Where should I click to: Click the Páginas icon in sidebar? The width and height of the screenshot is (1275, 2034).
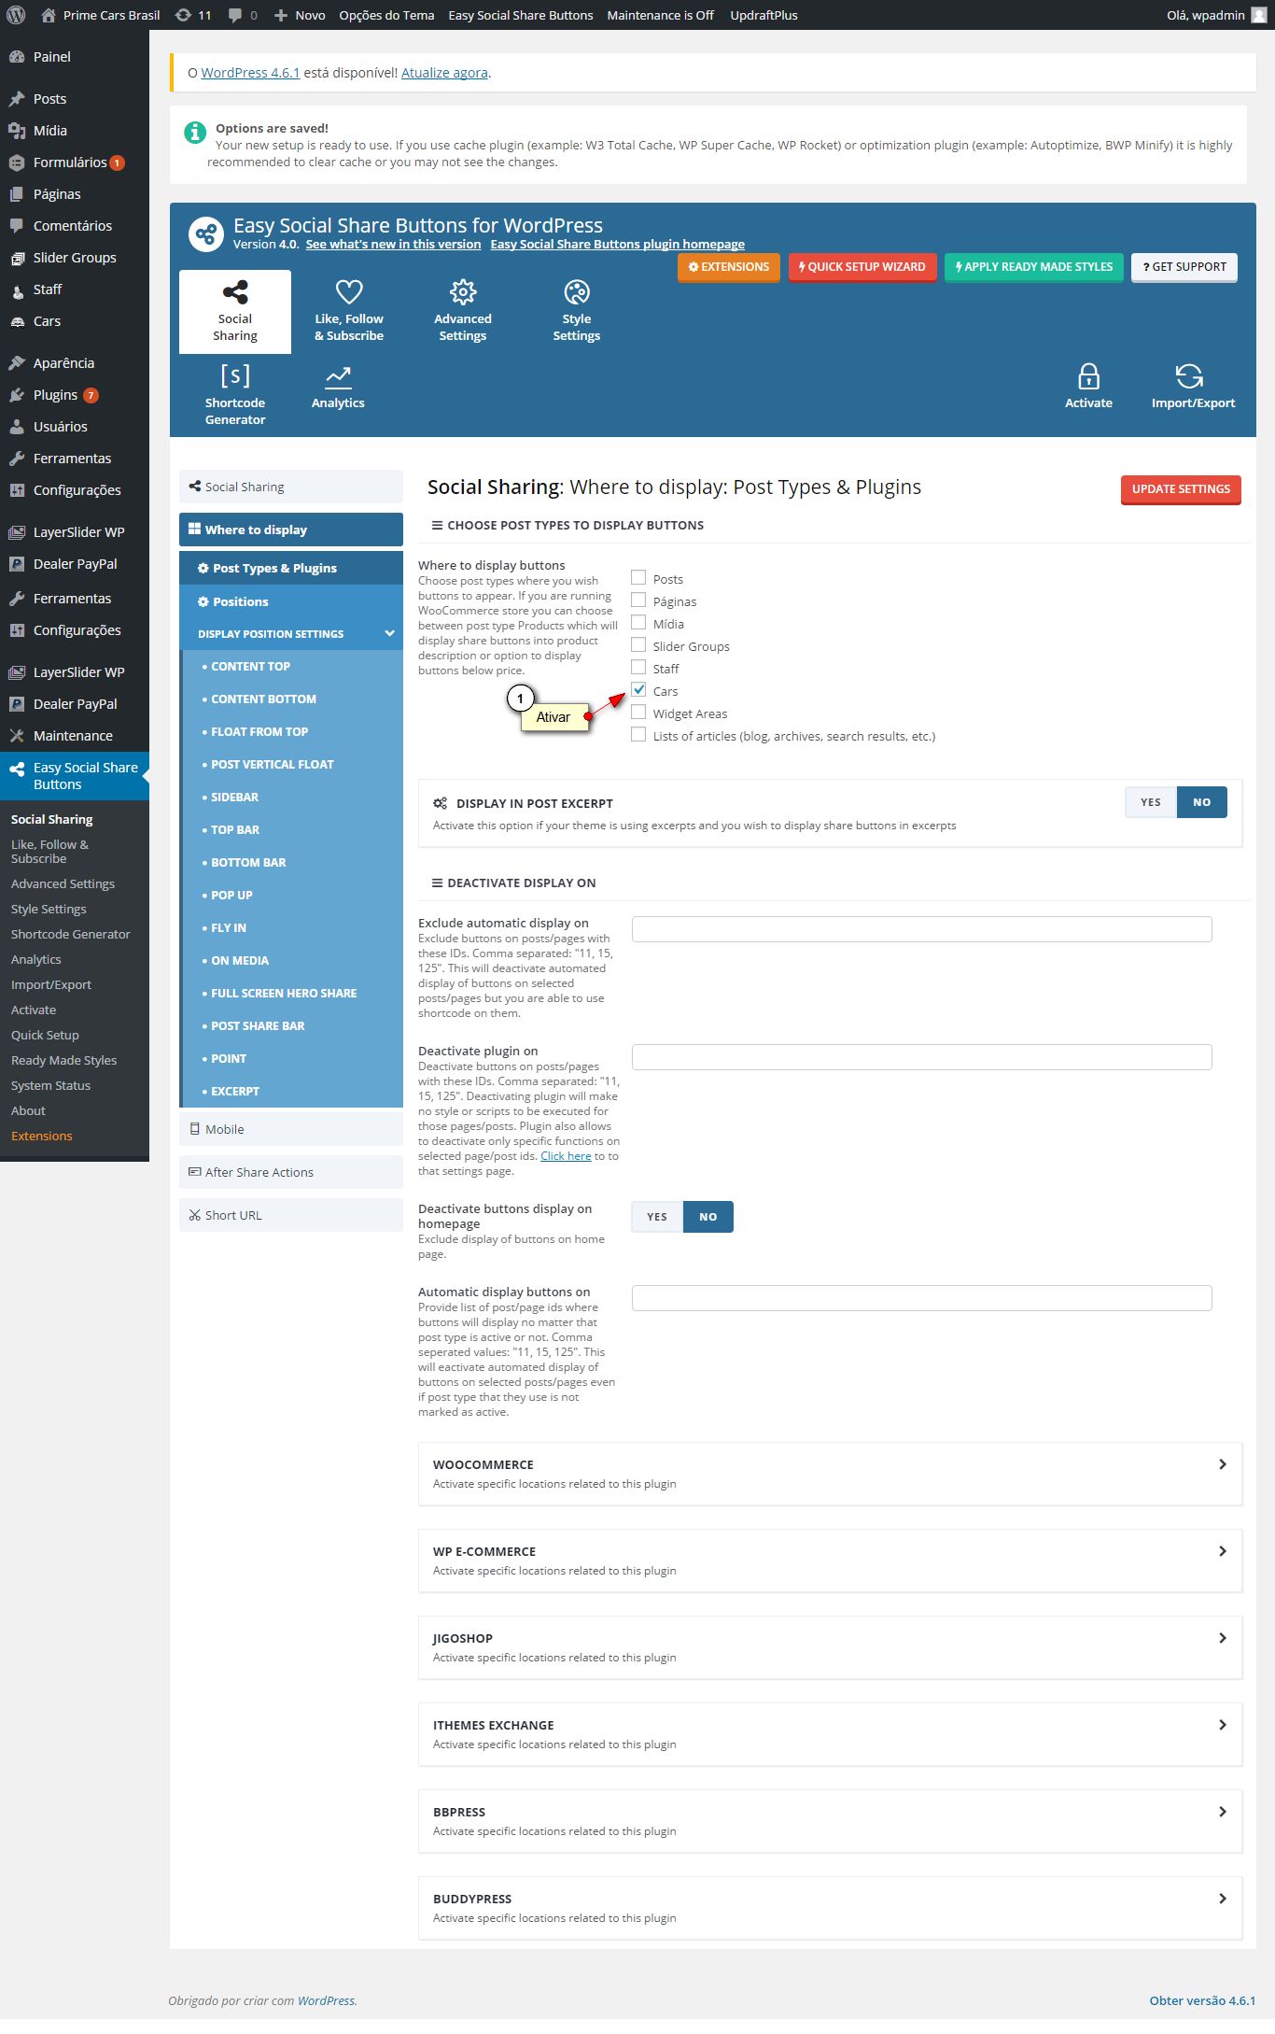click(x=17, y=194)
